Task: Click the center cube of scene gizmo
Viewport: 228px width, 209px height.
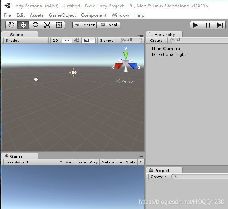Action: 126,63
